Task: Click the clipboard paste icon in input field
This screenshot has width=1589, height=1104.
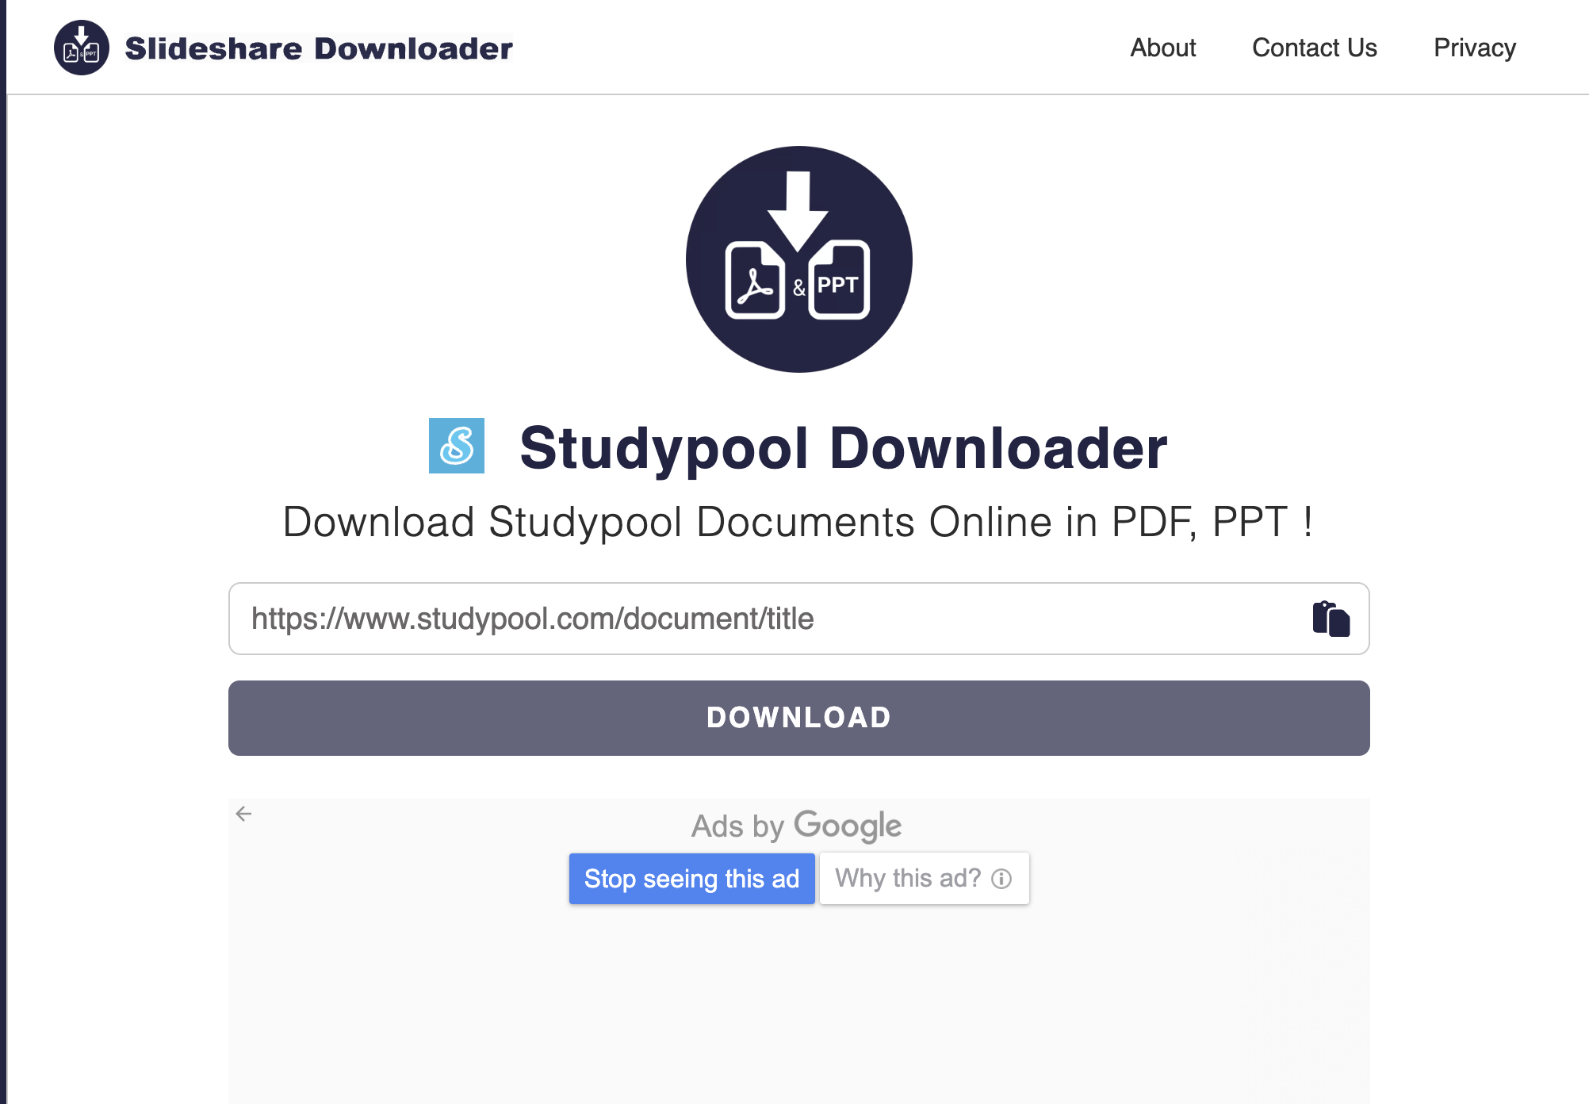Action: tap(1331, 619)
